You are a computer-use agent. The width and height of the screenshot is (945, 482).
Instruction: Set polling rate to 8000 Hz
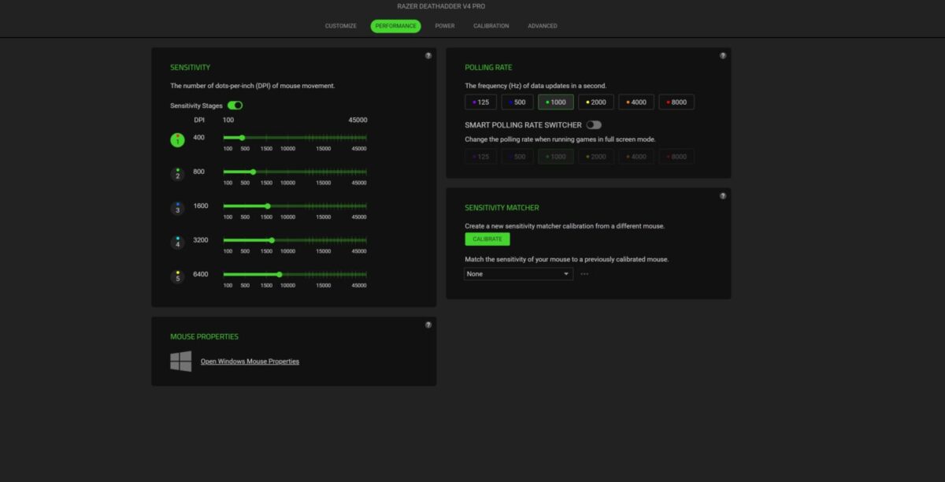(676, 102)
